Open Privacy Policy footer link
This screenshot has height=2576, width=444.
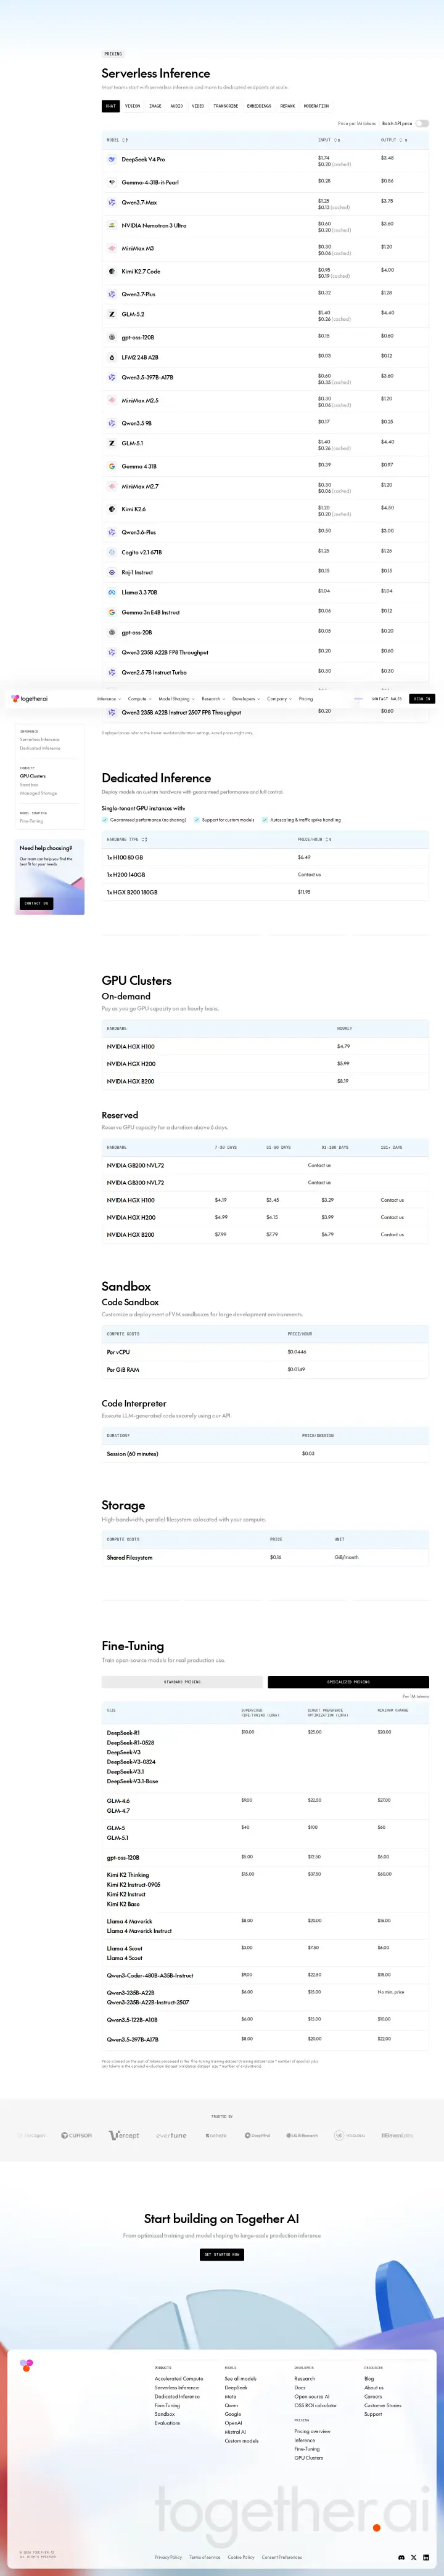tap(168, 2557)
